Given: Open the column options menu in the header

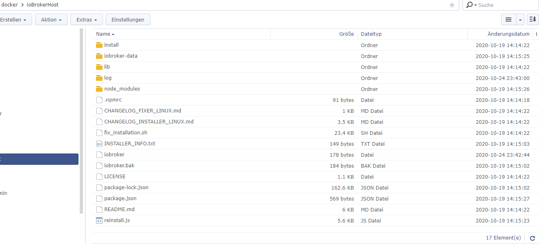Looking at the screenshot, I should 536,34.
